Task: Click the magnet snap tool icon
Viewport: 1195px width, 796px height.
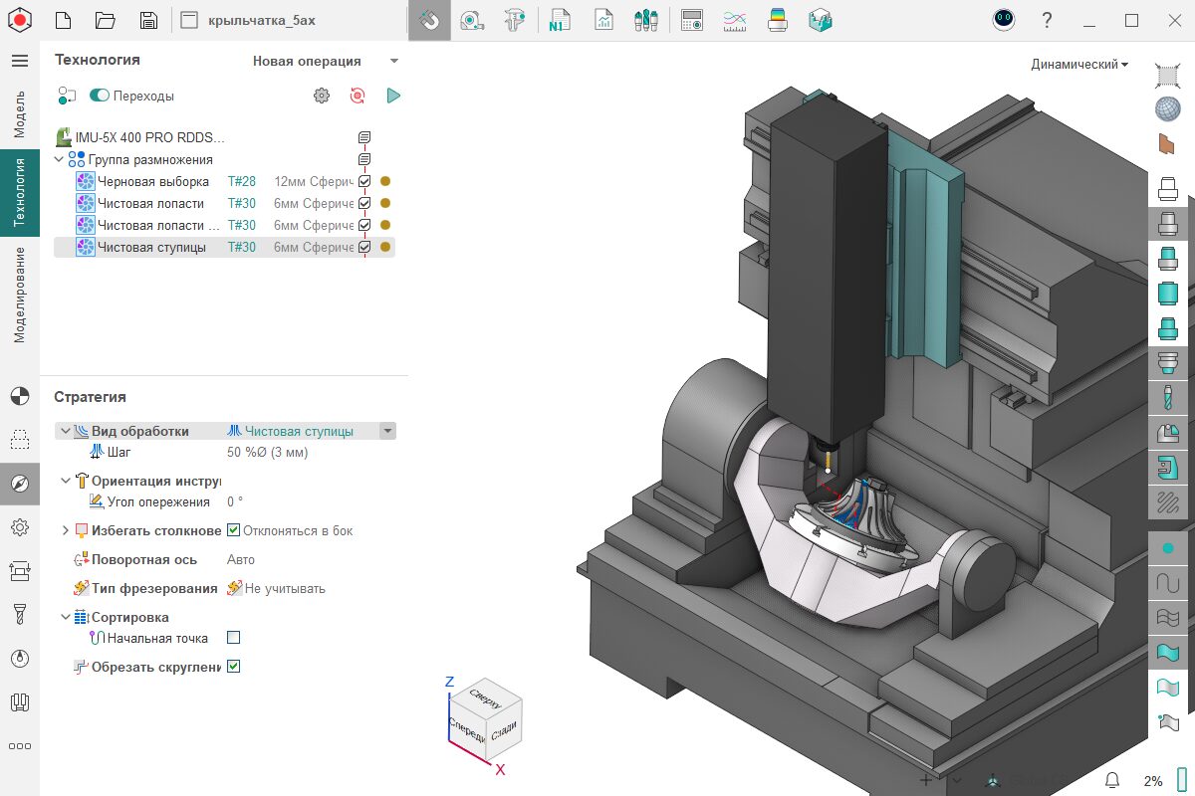Action: [x=429, y=21]
